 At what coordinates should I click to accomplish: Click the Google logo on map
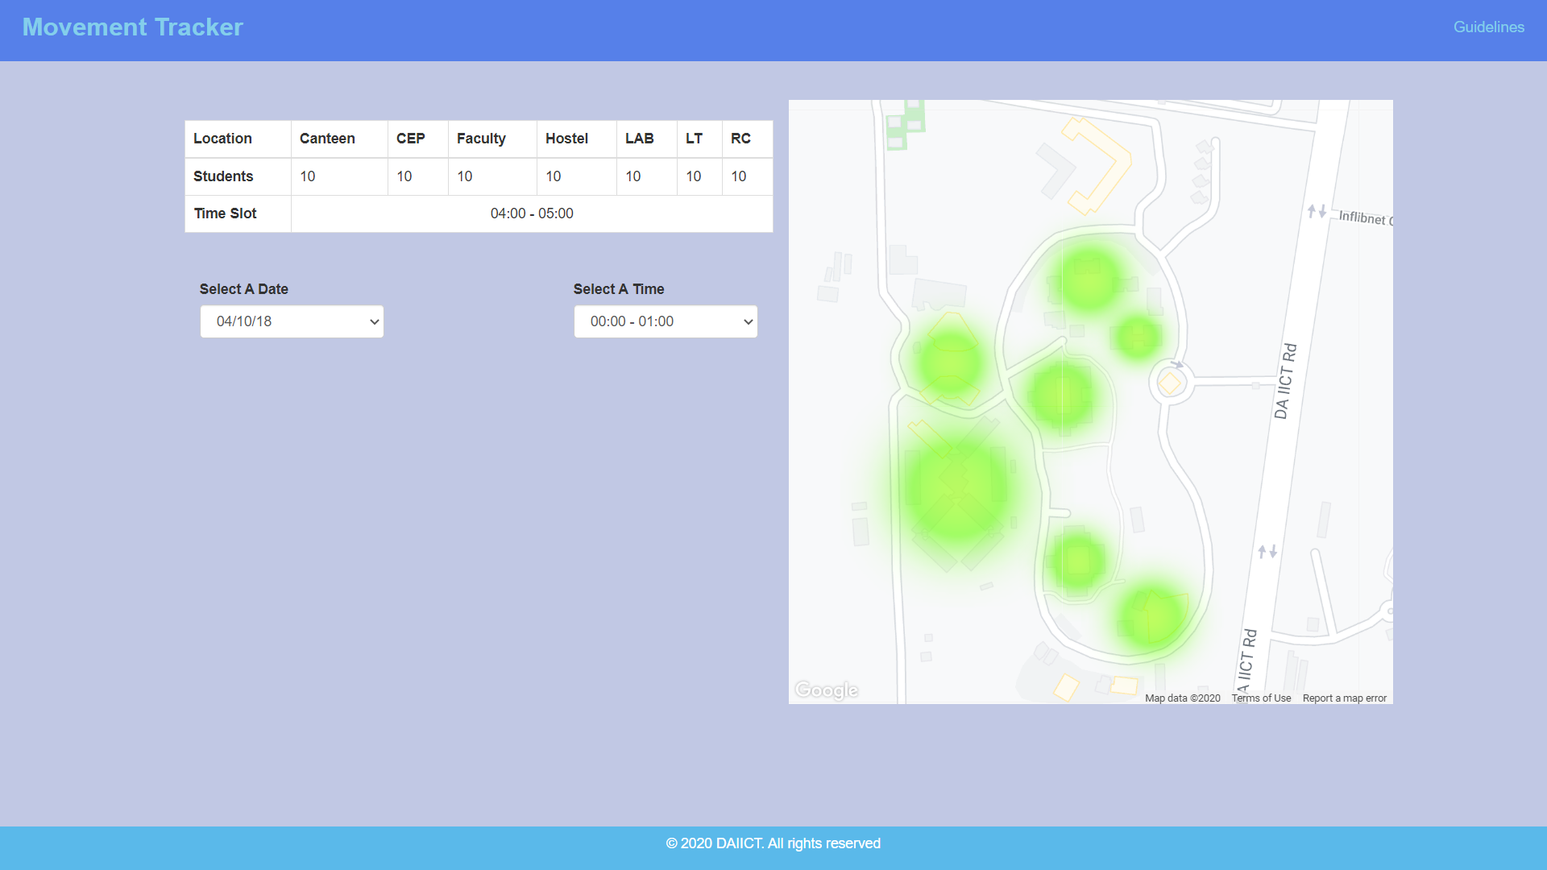826,690
